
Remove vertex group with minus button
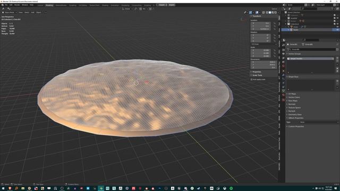pyautogui.click(x=337, y=61)
